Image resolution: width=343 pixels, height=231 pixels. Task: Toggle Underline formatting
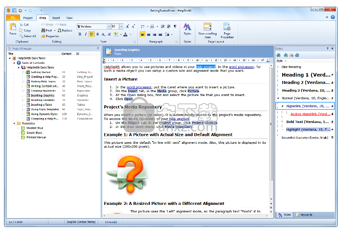pyautogui.click(x=91, y=34)
